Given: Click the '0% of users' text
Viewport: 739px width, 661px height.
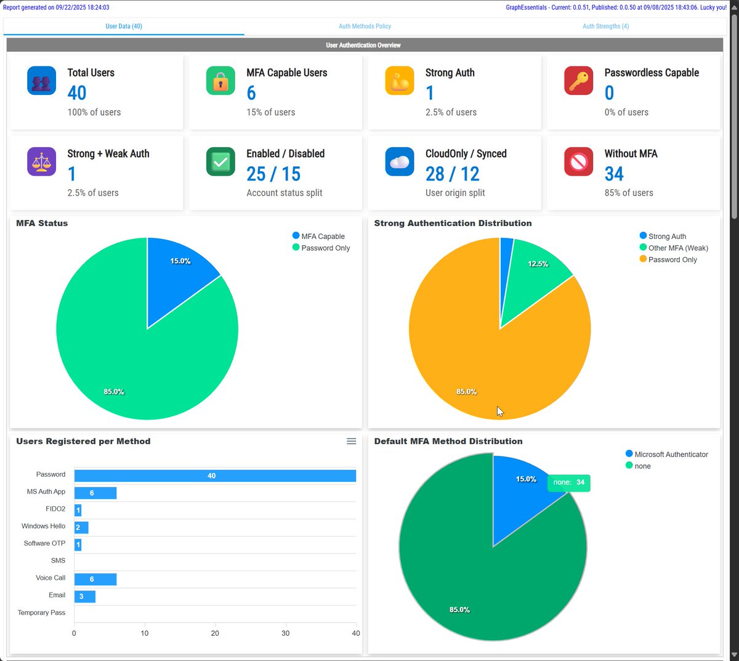Looking at the screenshot, I should (x=626, y=112).
